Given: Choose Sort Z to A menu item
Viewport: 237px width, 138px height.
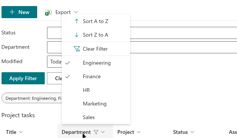Looking at the screenshot, I should [x=96, y=35].
